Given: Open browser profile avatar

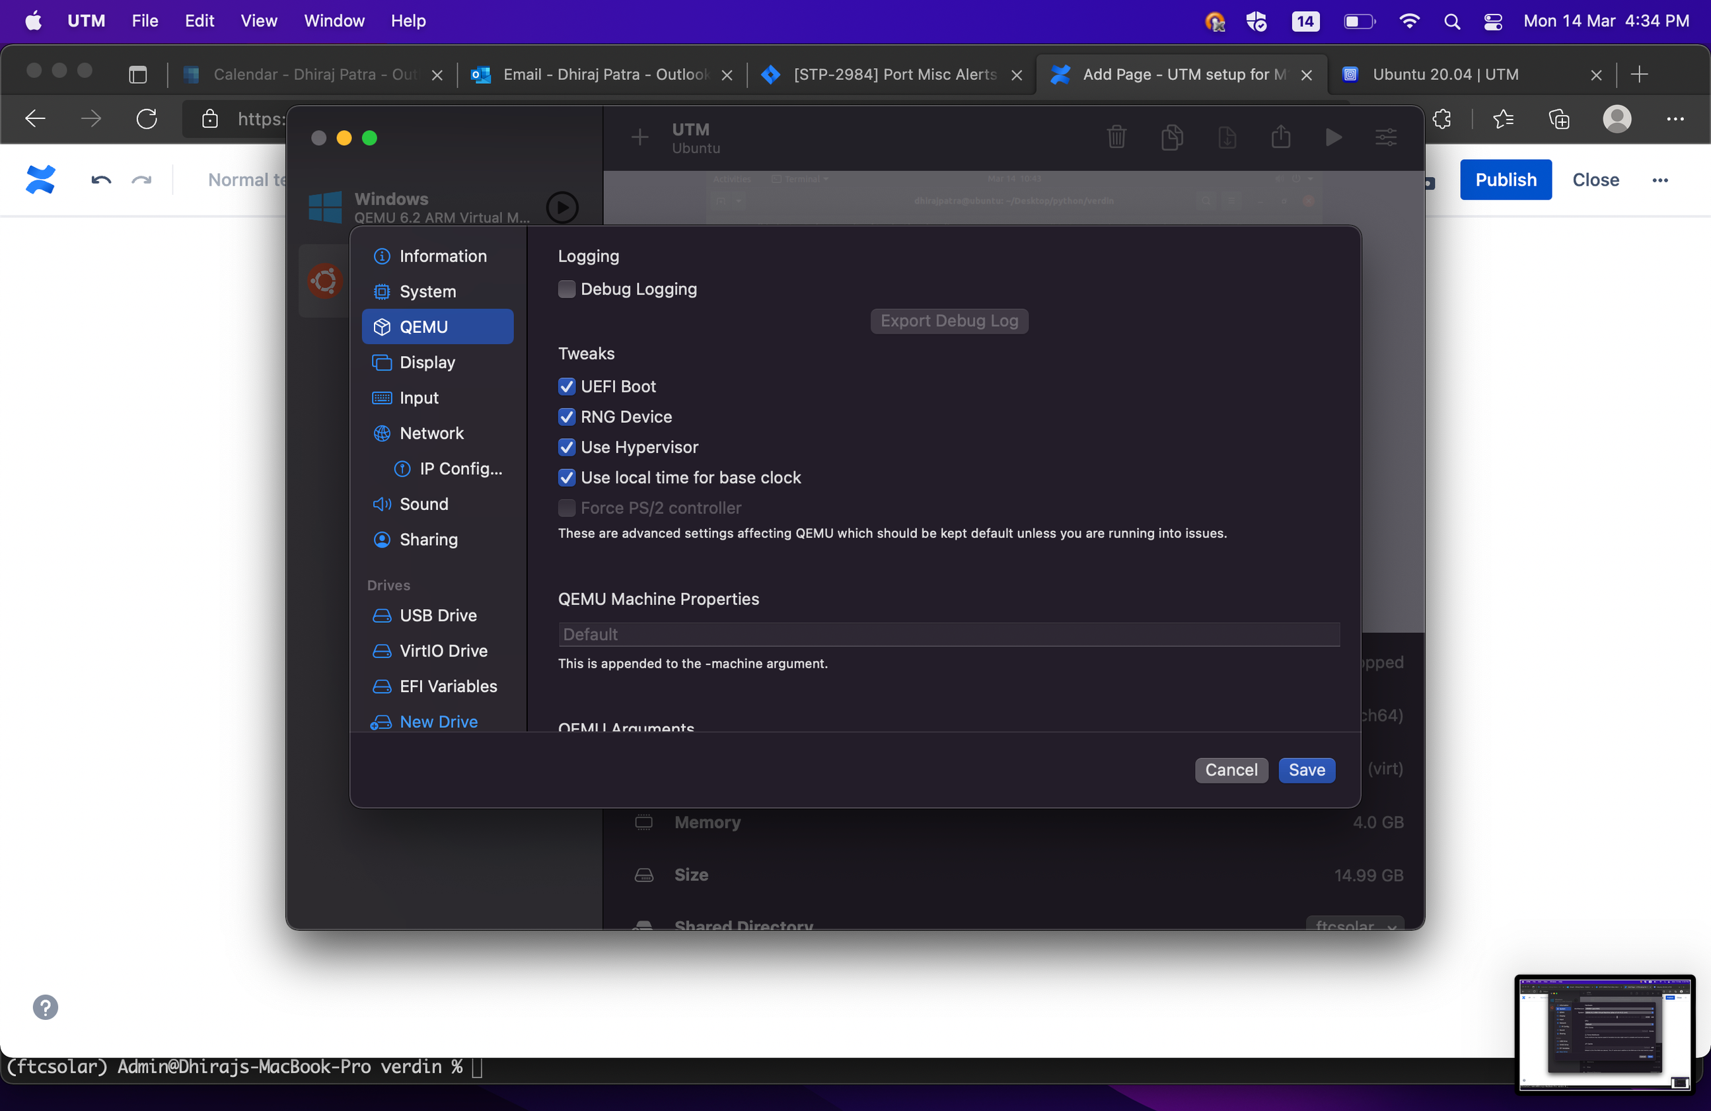Looking at the screenshot, I should 1617,119.
